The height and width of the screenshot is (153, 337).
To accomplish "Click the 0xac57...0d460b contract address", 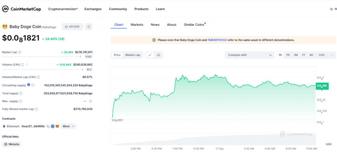I will pyautogui.click(x=33, y=126).
